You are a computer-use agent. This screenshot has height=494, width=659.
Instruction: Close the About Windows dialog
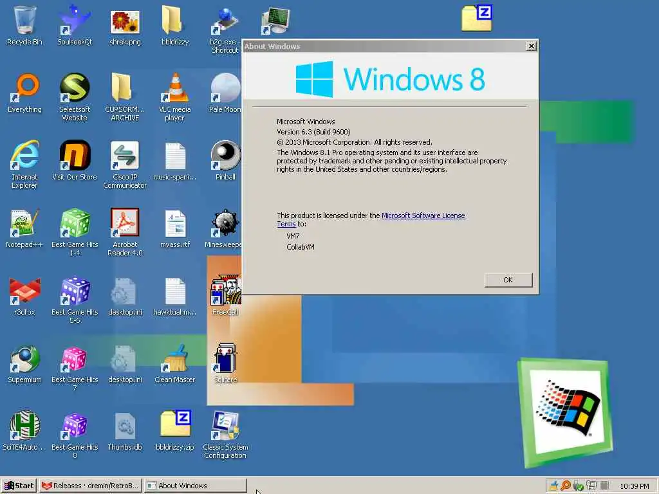pyautogui.click(x=531, y=46)
